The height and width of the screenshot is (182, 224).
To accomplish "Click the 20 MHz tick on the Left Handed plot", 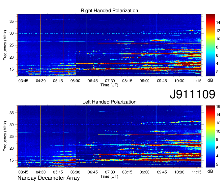I will click(x=12, y=148).
